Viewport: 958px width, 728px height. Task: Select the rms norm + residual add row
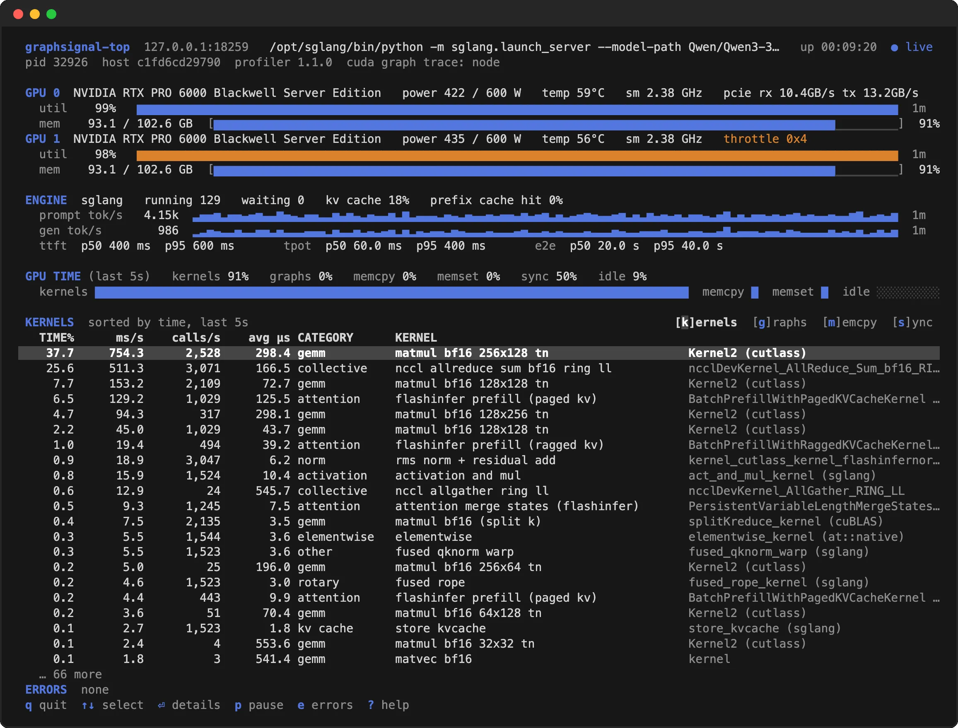[x=479, y=460]
